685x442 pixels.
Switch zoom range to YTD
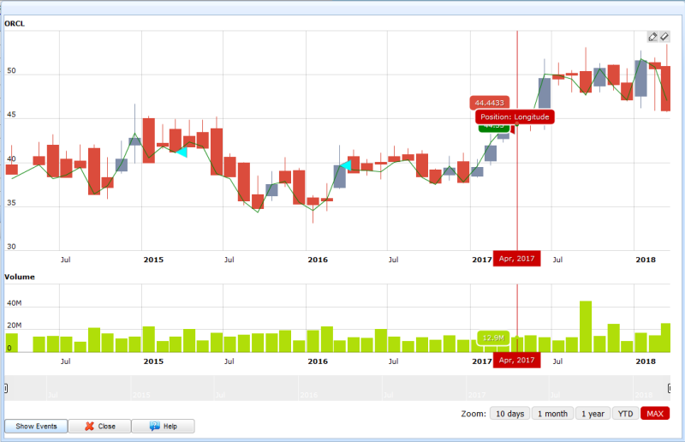(x=626, y=414)
